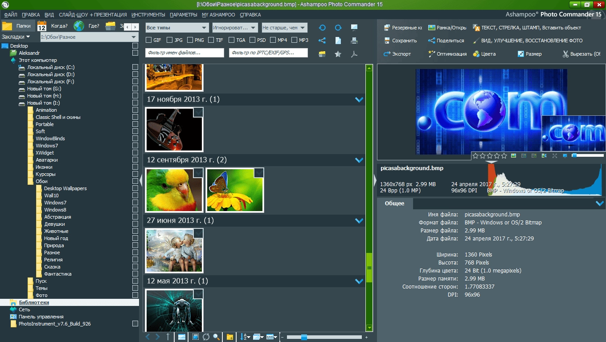
Task: Toggle the TIF filter checkbox
Action: point(211,40)
